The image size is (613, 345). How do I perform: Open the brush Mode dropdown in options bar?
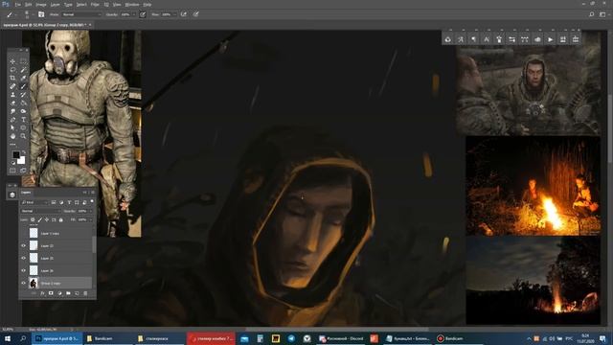point(81,14)
